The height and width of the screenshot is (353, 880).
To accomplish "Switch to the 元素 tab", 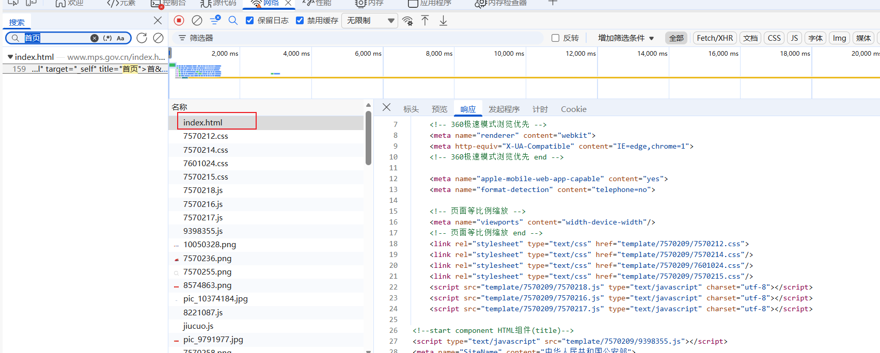I will click(x=121, y=3).
